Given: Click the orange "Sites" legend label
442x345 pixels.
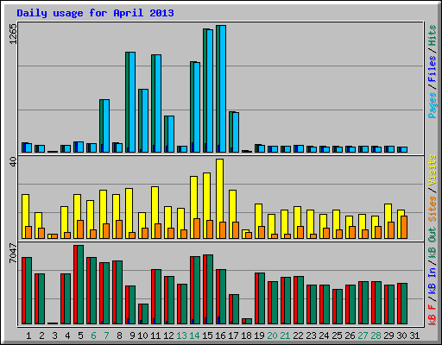Looking at the screenshot, I should [x=433, y=209].
